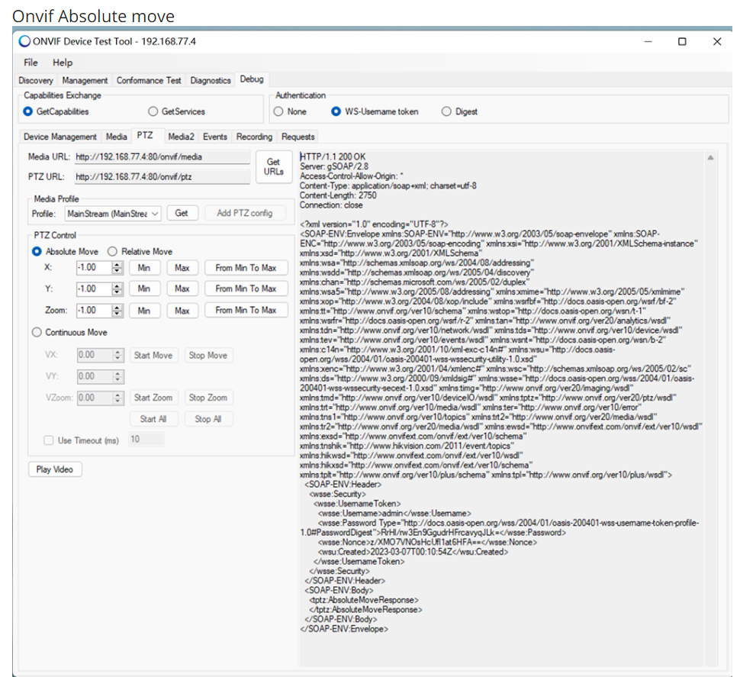Choose None authentication option
The height and width of the screenshot is (677, 740).
(x=278, y=111)
